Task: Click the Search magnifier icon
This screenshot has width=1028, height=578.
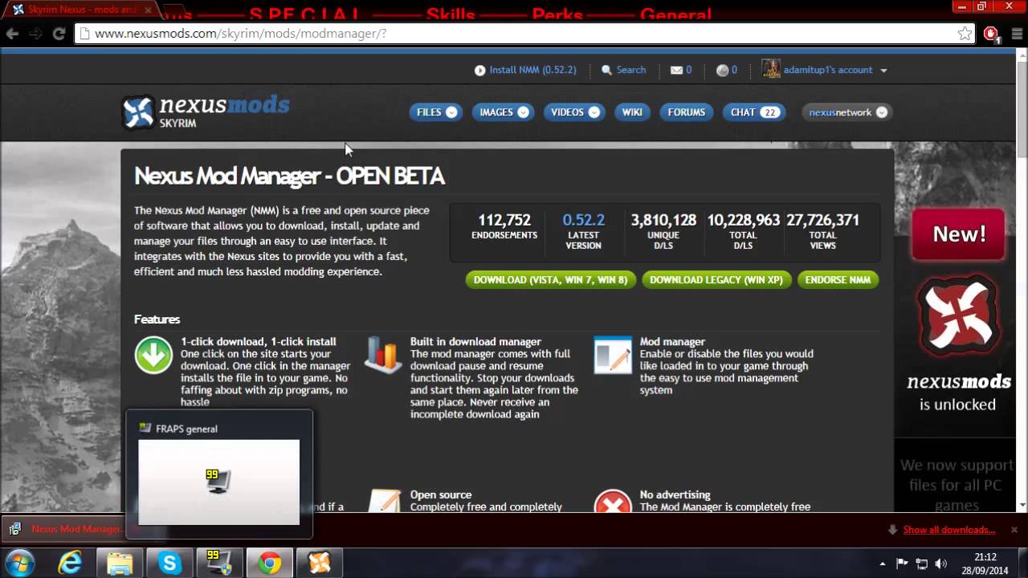Action: 606,70
